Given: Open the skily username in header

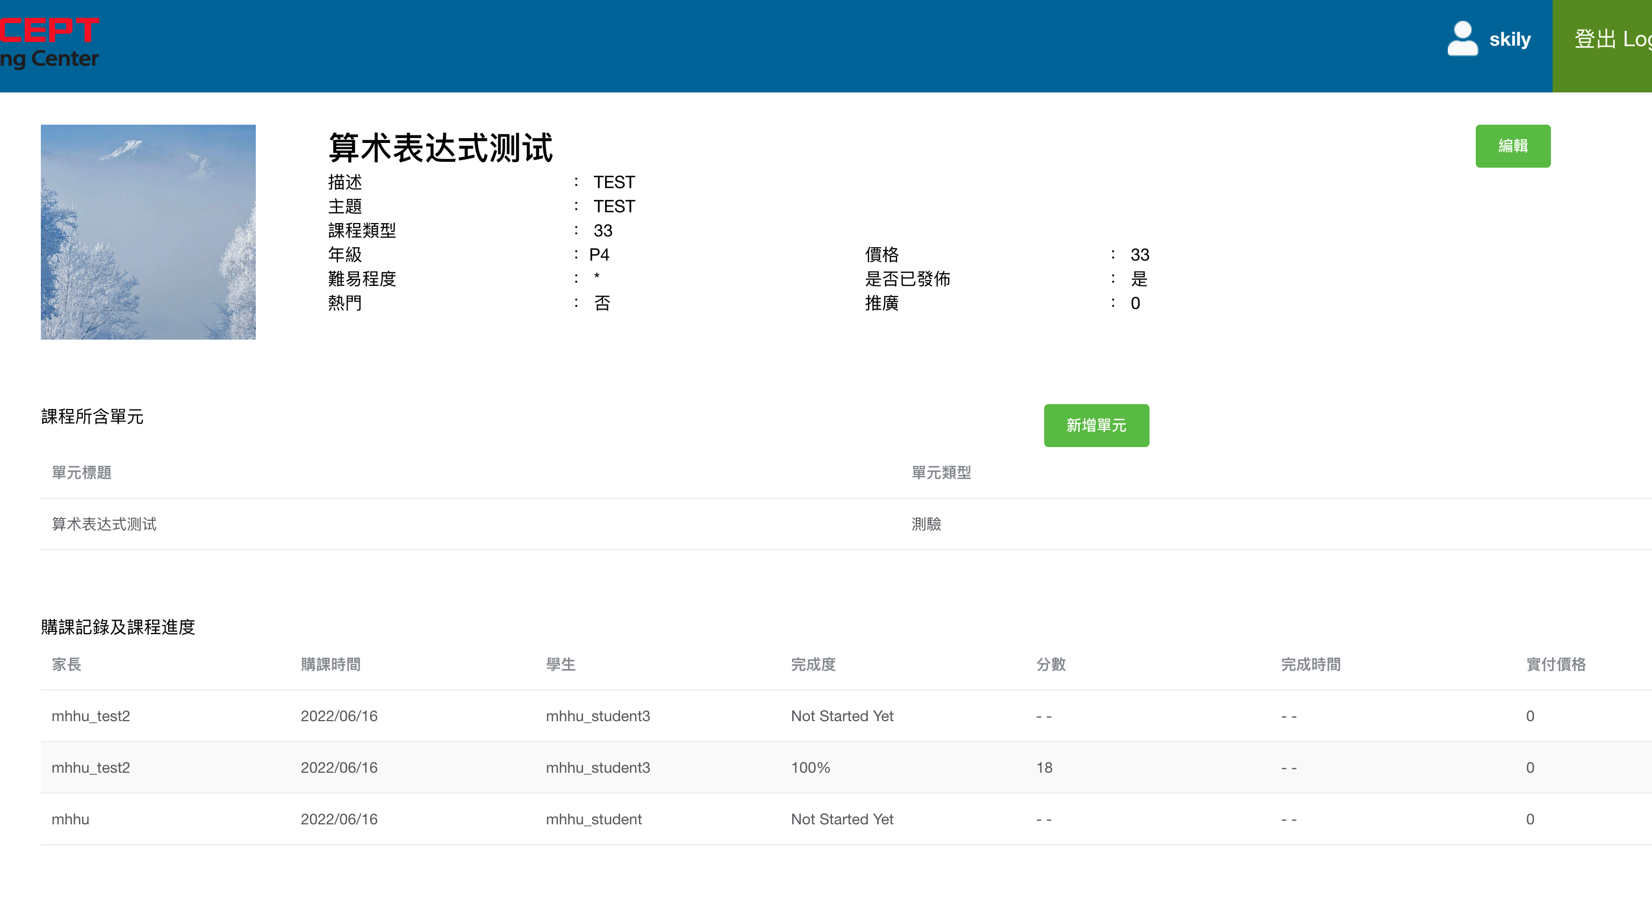Looking at the screenshot, I should click(x=1510, y=40).
